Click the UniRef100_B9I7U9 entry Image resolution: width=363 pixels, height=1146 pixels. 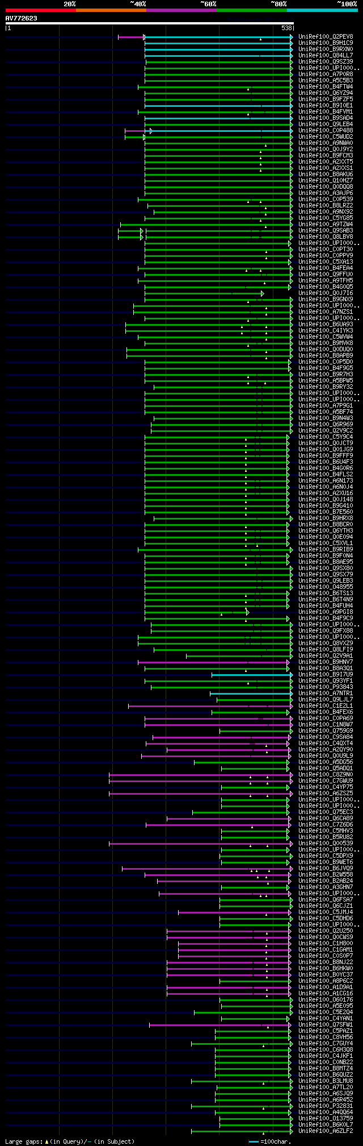(x=326, y=674)
